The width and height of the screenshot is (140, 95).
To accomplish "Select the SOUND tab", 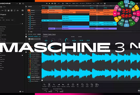I will tap(39, 34).
